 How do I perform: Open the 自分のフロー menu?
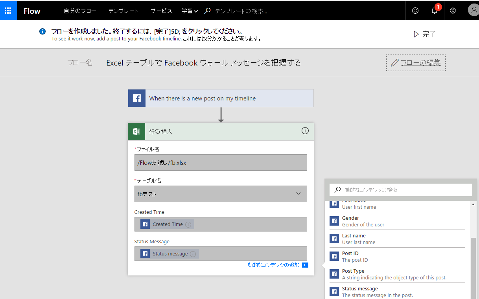[x=80, y=11]
